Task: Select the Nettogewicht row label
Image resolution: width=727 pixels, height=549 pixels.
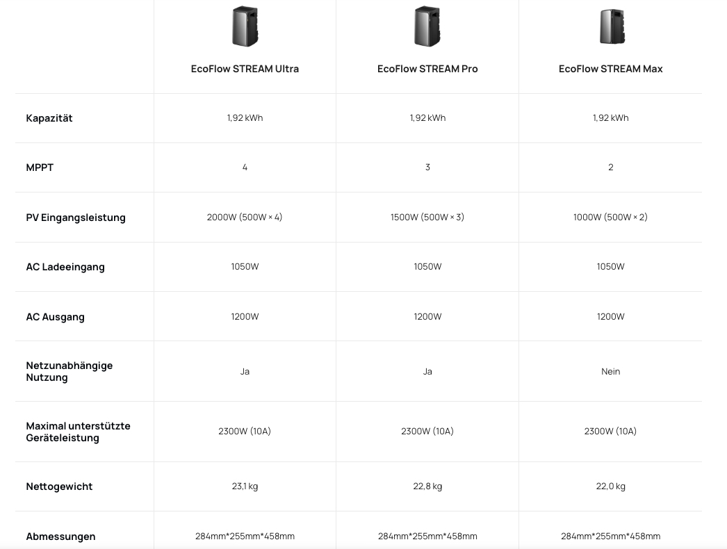Action: click(59, 486)
